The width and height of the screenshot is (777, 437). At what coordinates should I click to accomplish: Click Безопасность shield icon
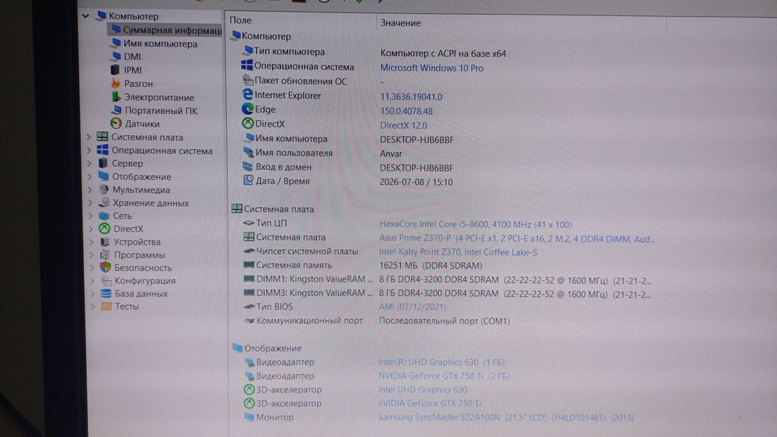pos(106,267)
